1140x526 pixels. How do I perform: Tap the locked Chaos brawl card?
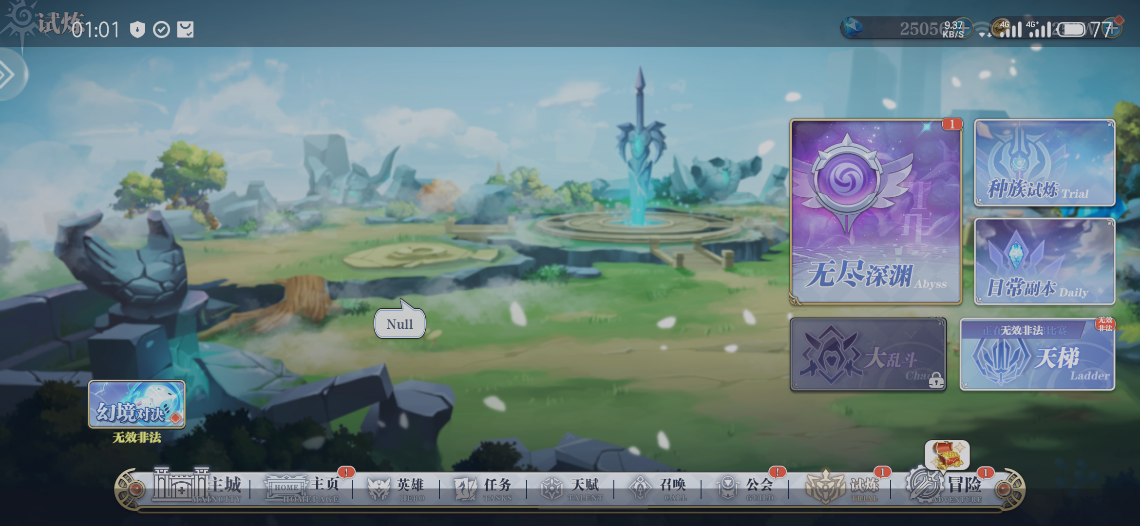pos(868,354)
